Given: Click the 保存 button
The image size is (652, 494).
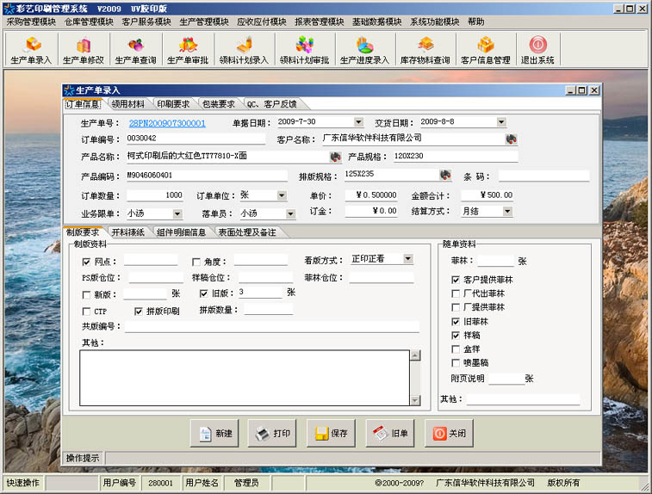Looking at the screenshot, I should (332, 434).
